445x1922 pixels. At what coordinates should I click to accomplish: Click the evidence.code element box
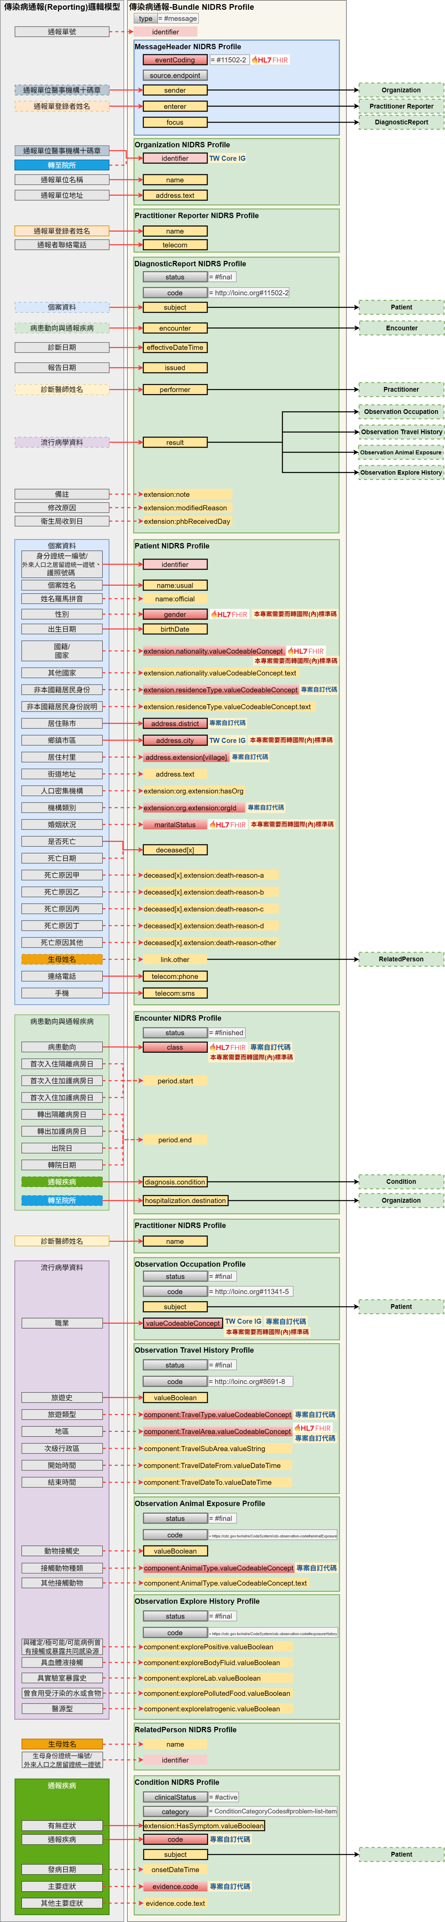pos(175,1886)
